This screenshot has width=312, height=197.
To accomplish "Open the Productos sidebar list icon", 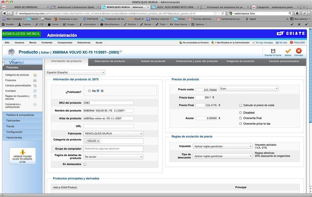I will [x=35, y=80].
